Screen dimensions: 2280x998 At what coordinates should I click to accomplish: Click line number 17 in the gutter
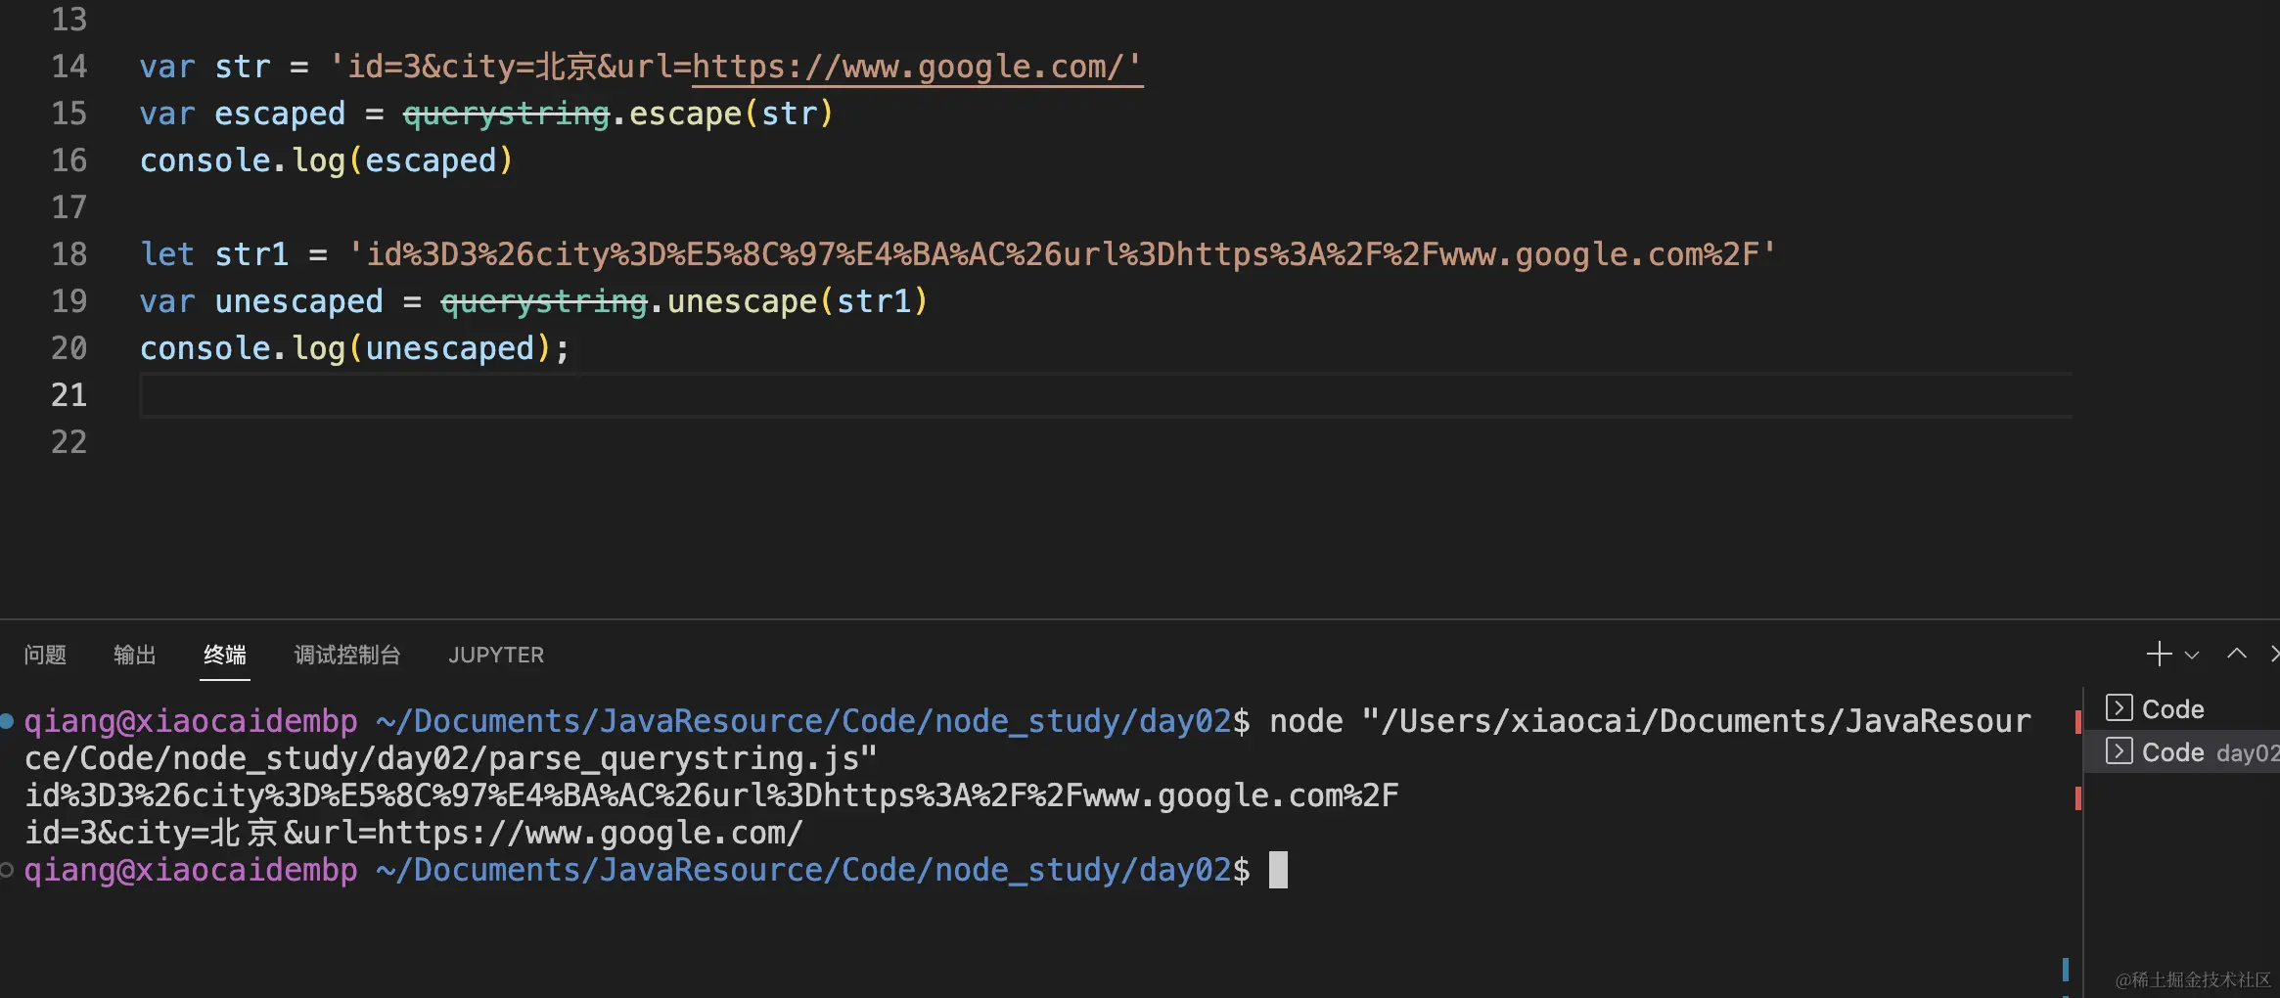tap(68, 207)
